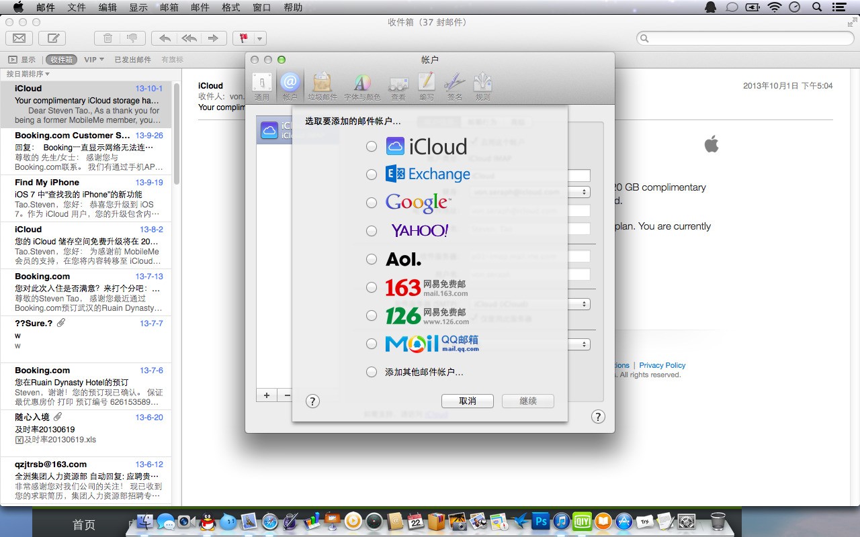Open the flag color dropdown arrow
The height and width of the screenshot is (537, 860).
pos(261,38)
